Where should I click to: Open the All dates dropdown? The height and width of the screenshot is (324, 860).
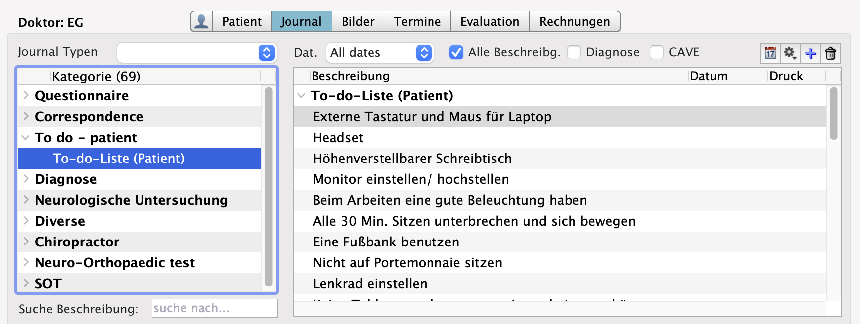pyautogui.click(x=380, y=53)
